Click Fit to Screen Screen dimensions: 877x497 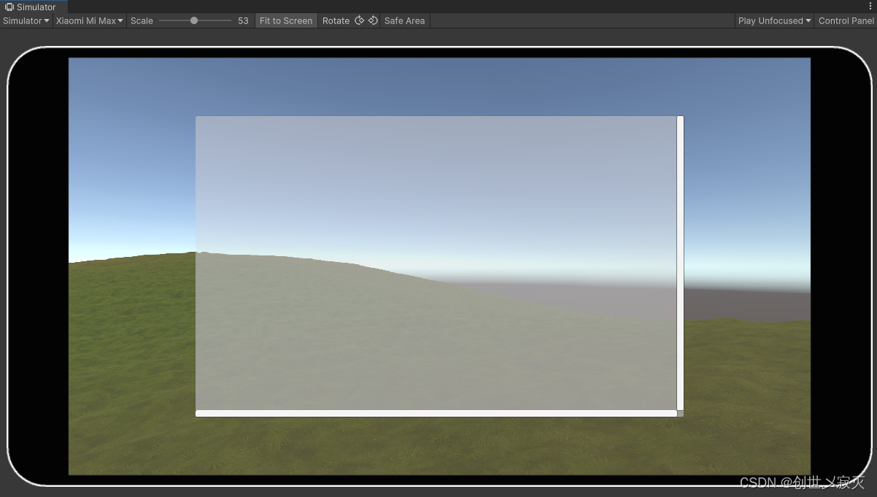point(286,20)
